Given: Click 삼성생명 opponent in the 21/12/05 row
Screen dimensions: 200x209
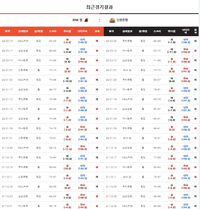Looking at the screenshot, I should 127,196.
